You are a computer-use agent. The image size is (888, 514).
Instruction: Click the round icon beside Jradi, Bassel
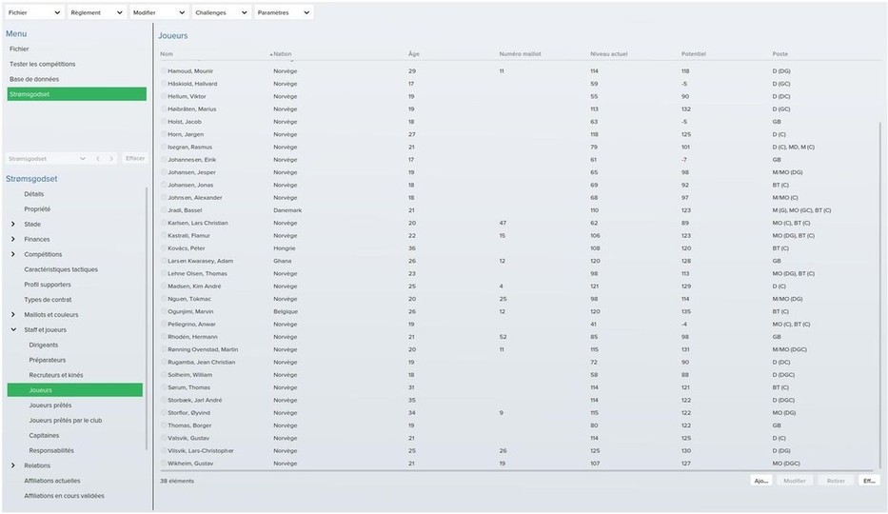[164, 209]
